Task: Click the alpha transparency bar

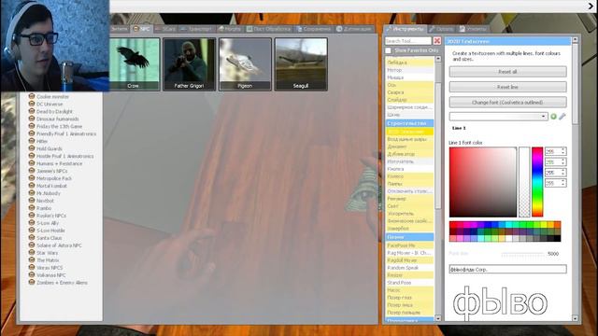Action: coord(524,182)
